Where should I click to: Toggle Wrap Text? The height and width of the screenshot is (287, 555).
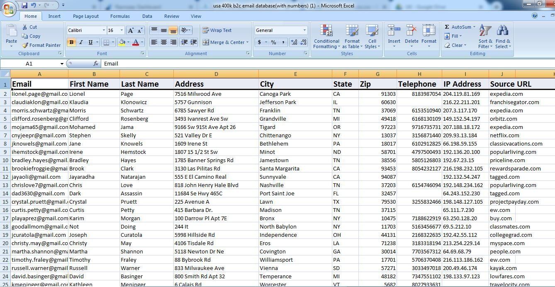pos(217,30)
